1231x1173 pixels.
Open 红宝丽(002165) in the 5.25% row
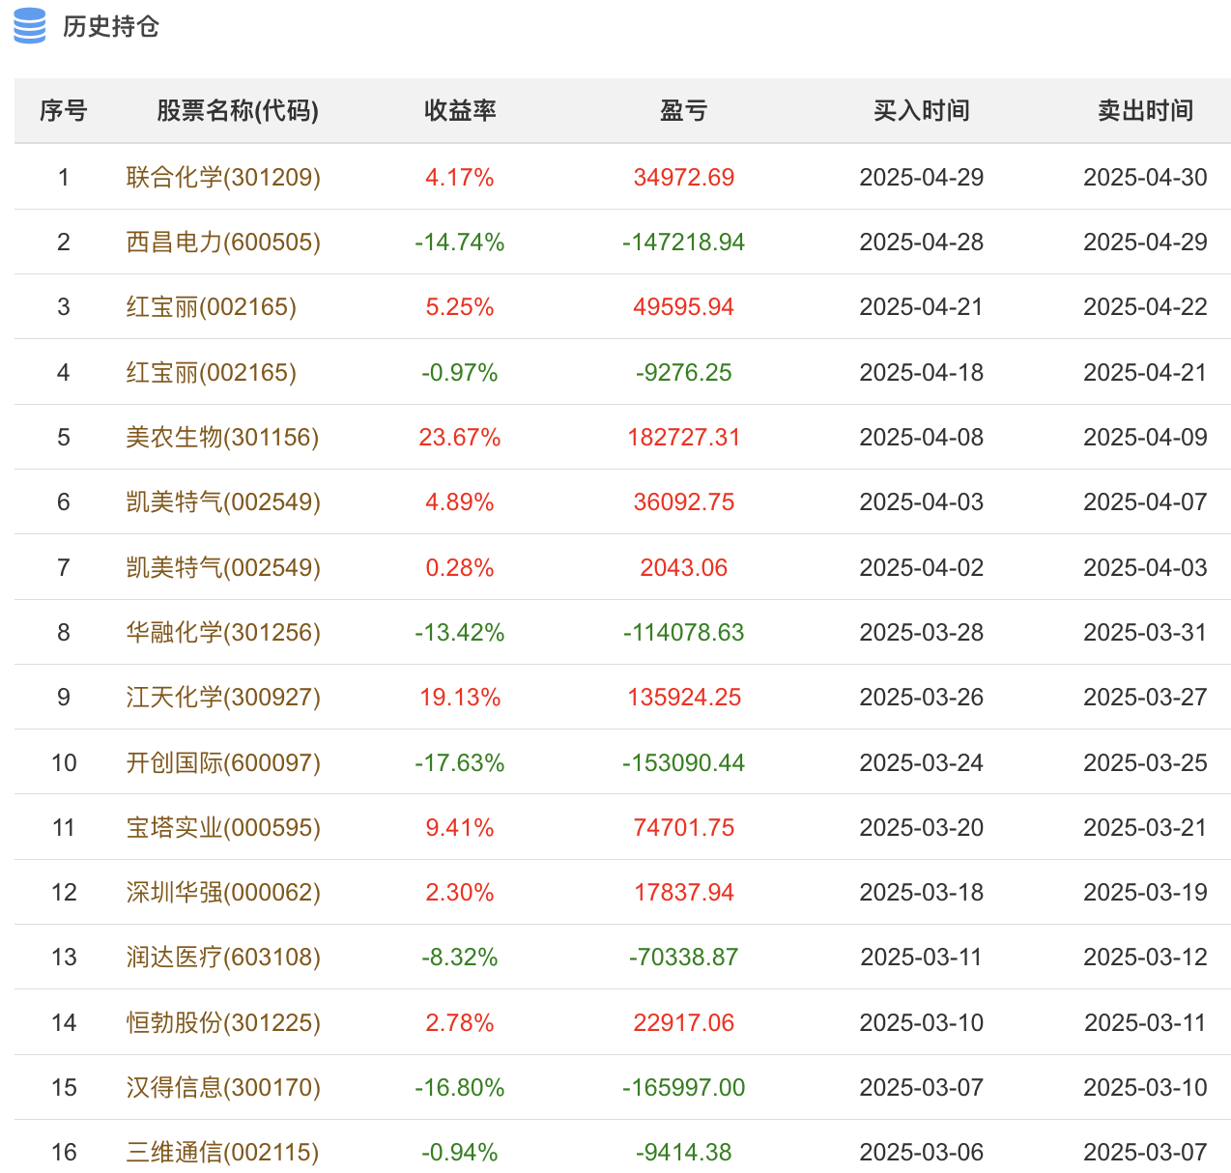pyautogui.click(x=212, y=307)
